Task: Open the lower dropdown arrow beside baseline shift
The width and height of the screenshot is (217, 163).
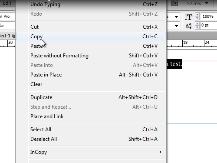Action: [x=176, y=26]
